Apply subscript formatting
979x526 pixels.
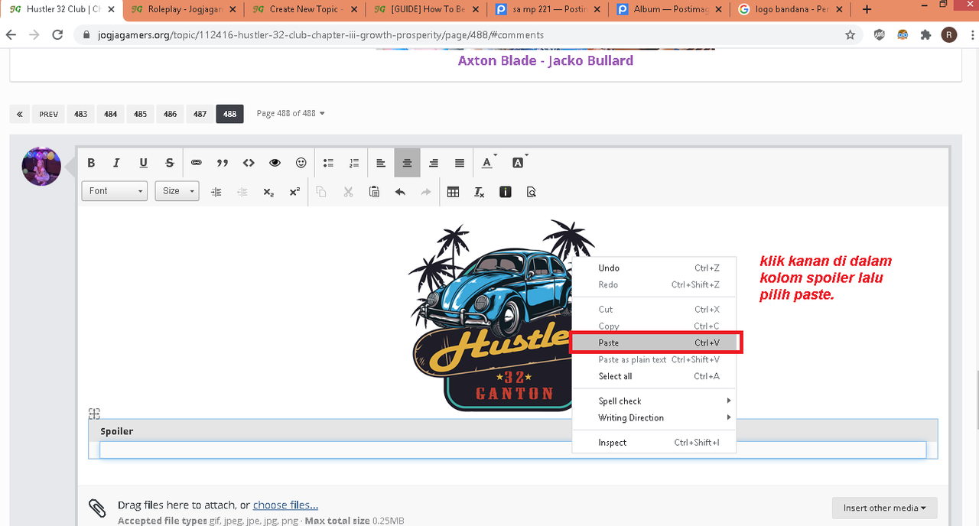click(x=268, y=192)
